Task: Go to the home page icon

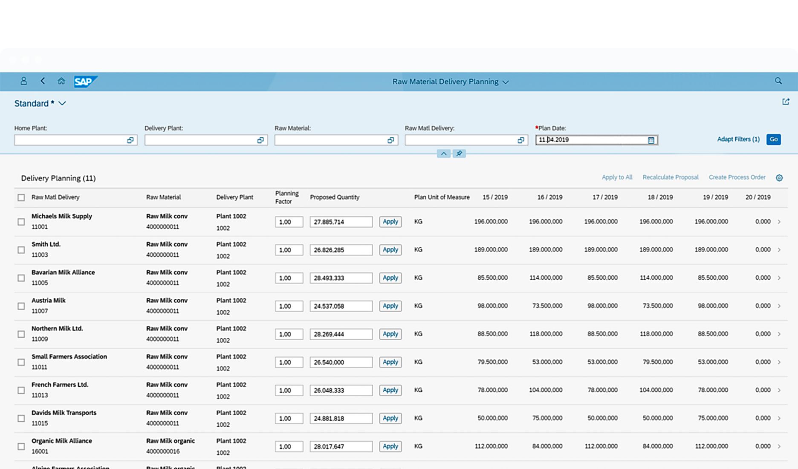Action: click(61, 81)
